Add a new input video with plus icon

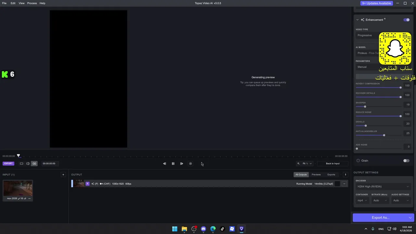[63, 175]
